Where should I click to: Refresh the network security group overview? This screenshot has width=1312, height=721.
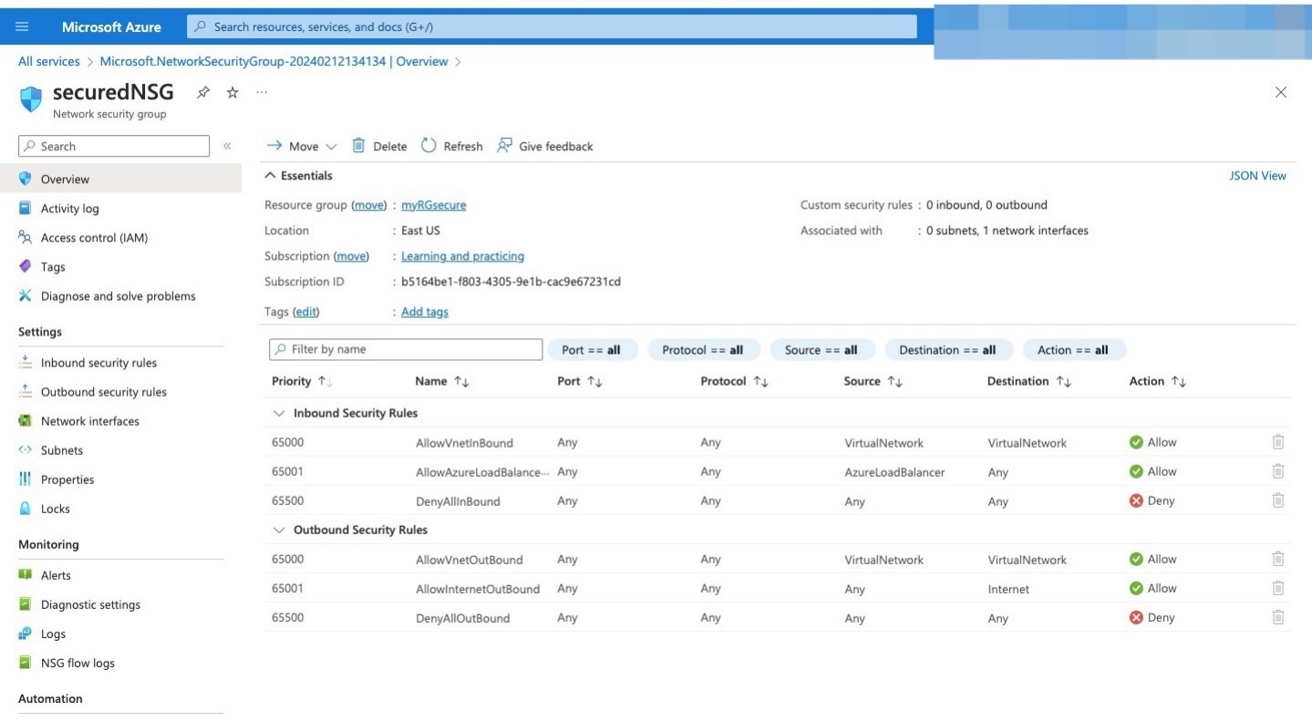[x=452, y=146]
